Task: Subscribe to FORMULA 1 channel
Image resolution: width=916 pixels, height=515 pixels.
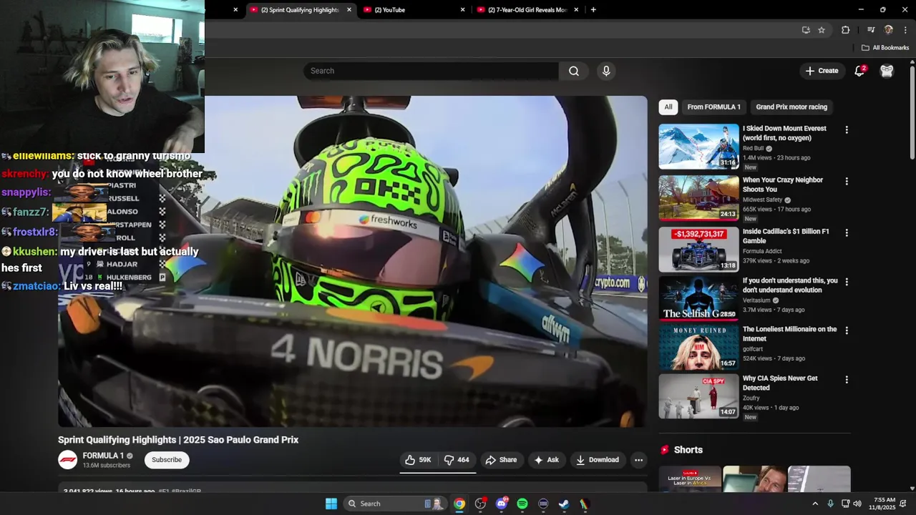Action: tap(167, 460)
